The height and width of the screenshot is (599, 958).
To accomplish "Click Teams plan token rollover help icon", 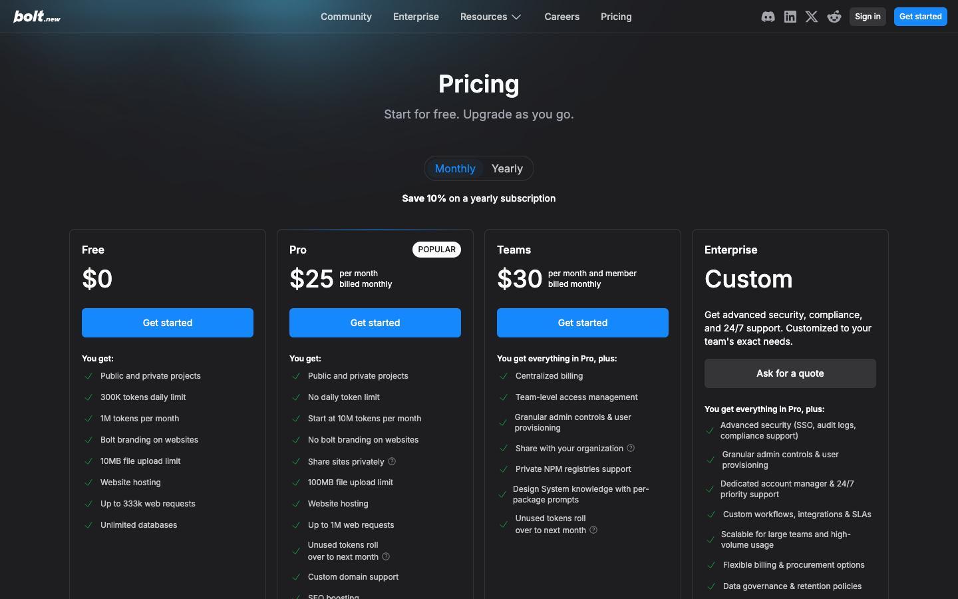I will [593, 530].
